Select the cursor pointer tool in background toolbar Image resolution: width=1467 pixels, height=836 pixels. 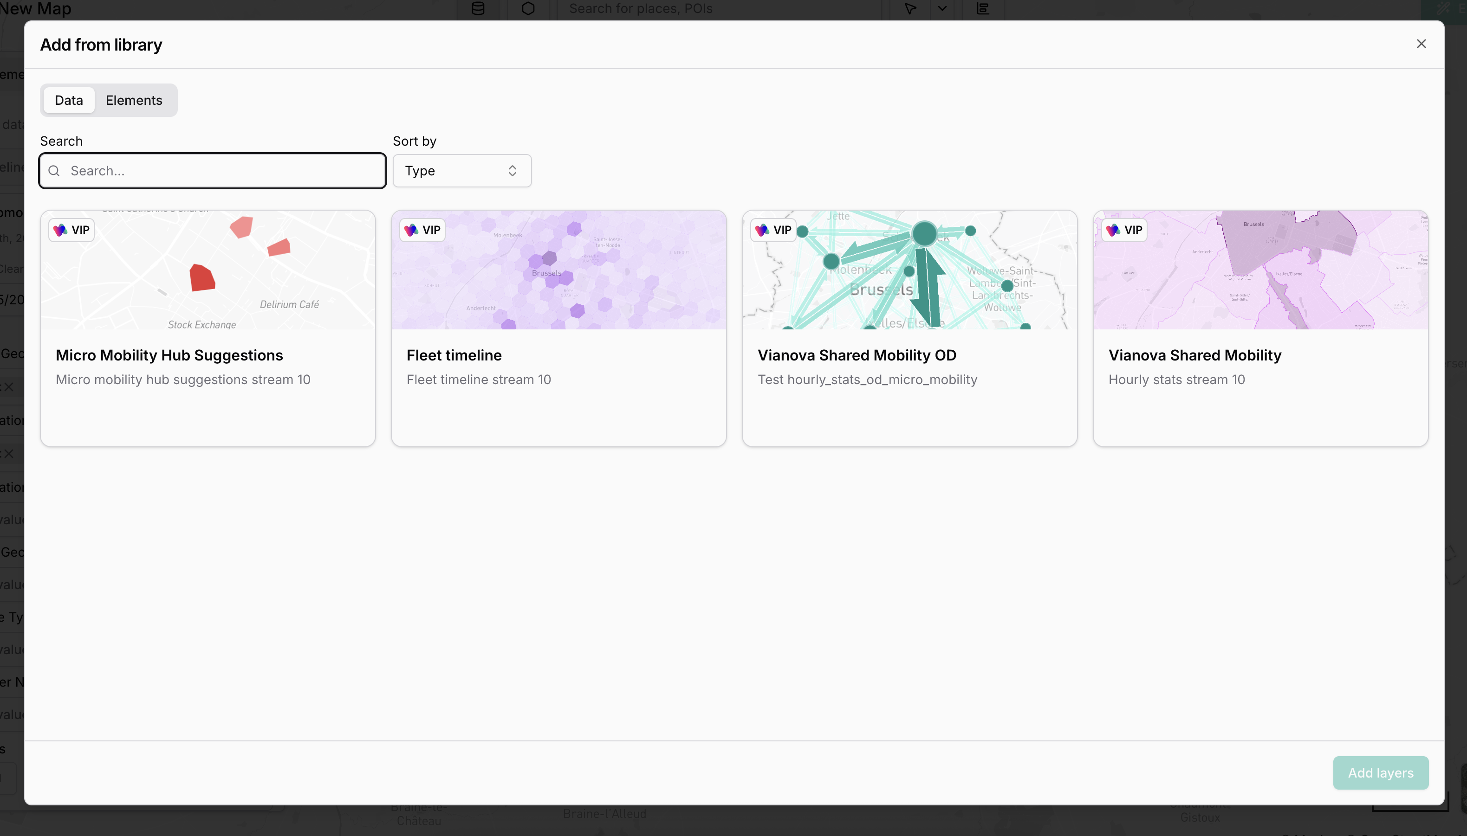910,9
